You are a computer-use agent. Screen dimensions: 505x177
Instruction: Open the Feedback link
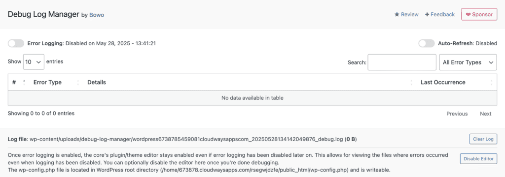pos(440,14)
